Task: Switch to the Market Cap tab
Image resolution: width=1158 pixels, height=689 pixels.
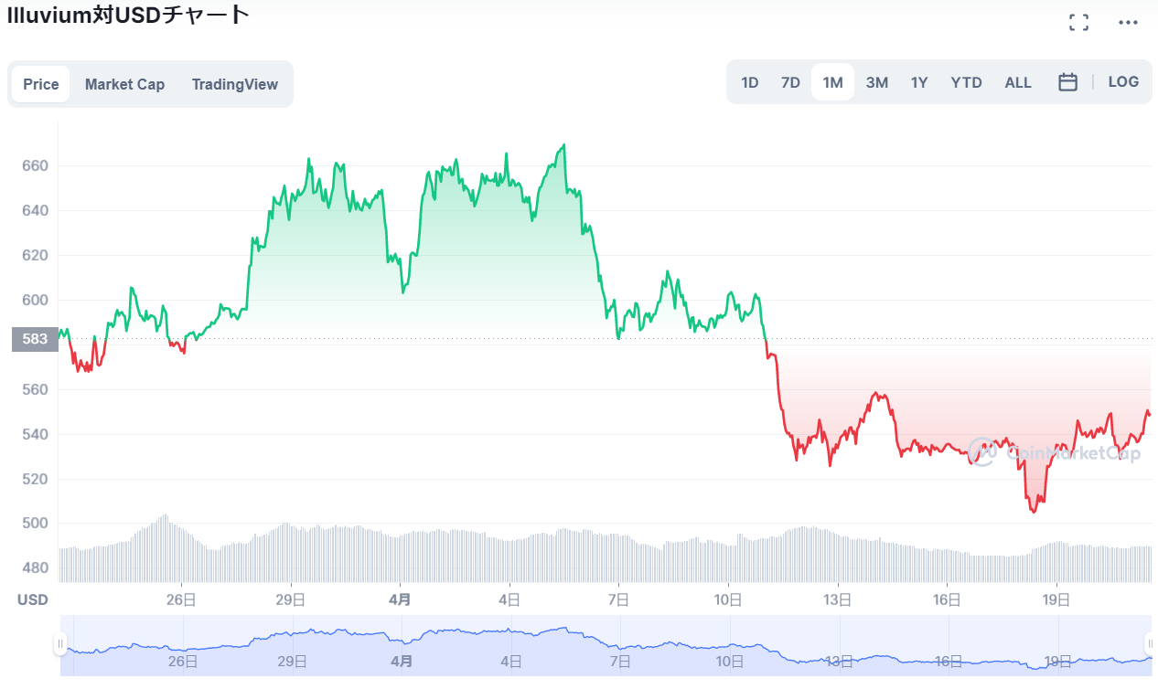Action: coord(124,84)
